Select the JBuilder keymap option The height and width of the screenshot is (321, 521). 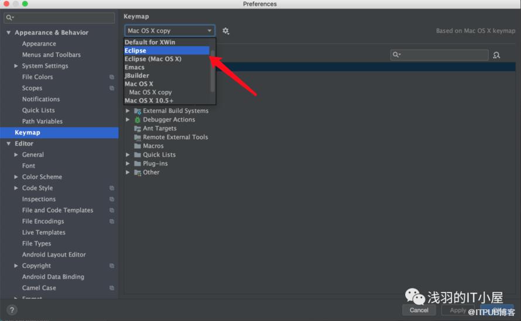(167, 75)
